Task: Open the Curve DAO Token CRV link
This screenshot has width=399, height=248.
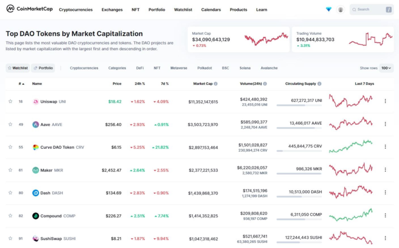Action: click(x=62, y=147)
